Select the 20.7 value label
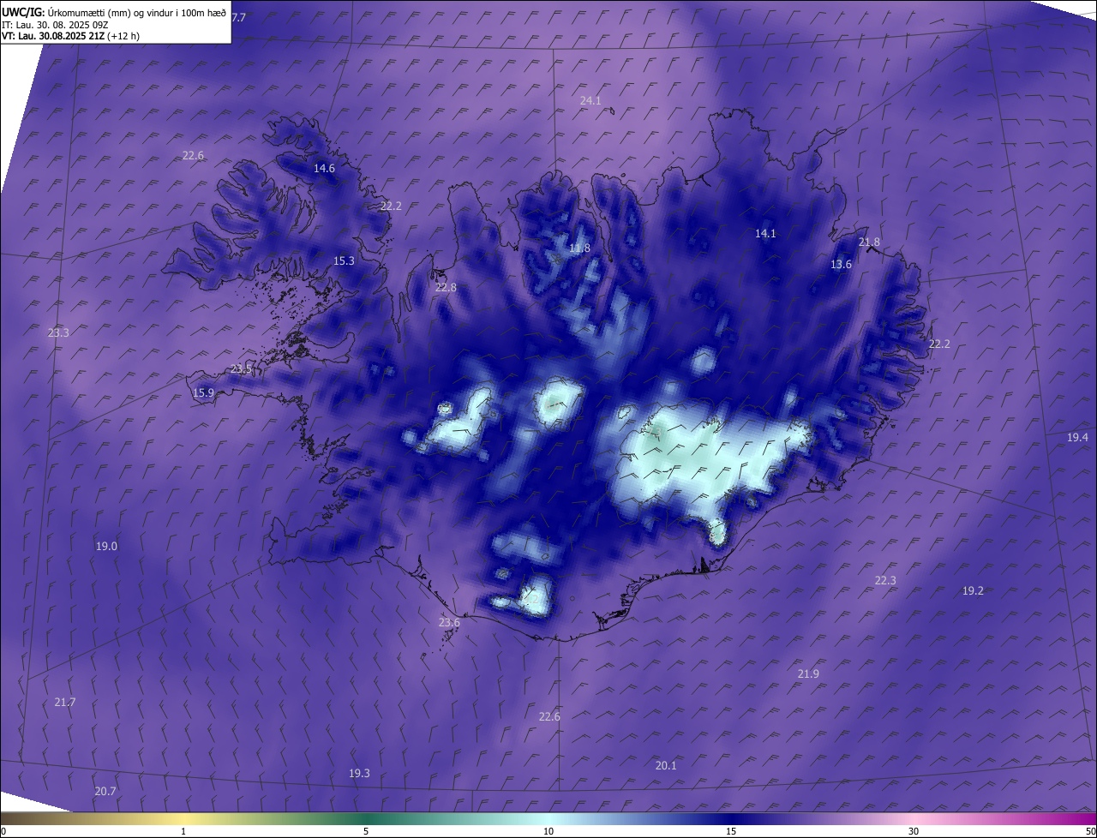Image resolution: width=1097 pixels, height=838 pixels. [105, 792]
